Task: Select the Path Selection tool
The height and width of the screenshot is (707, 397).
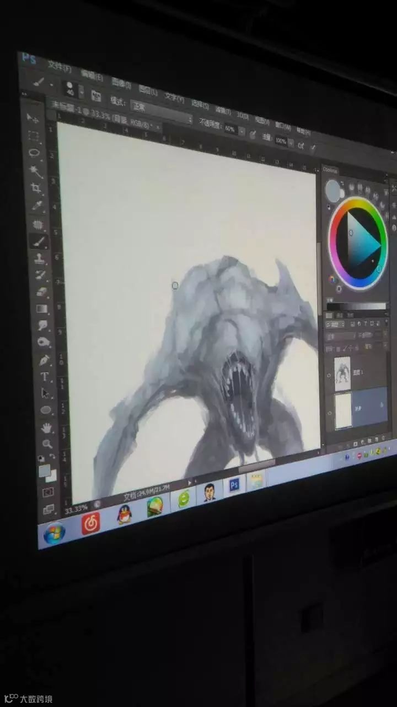Action: tap(45, 393)
